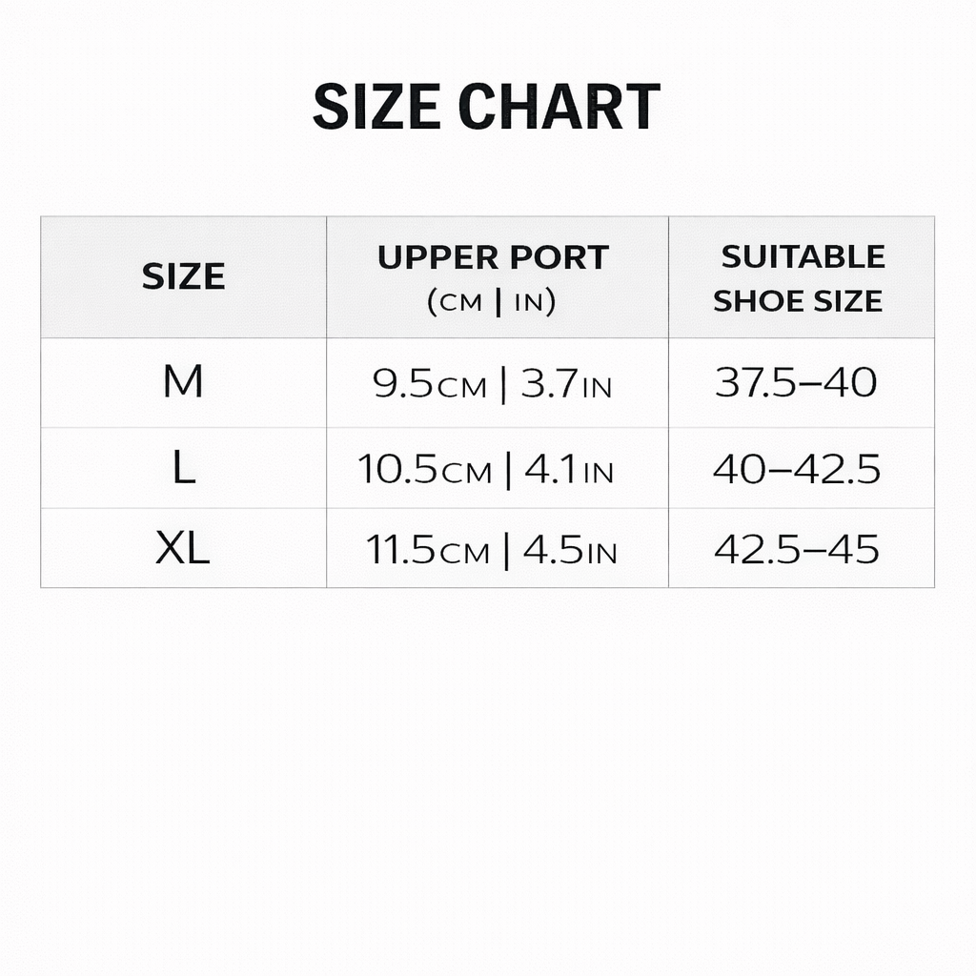This screenshot has width=976, height=976.
Task: Select the word SUITABLE in header
Action: click(x=803, y=256)
